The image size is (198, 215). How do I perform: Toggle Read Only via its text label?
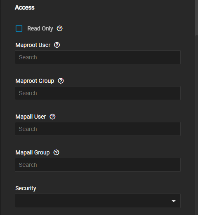click(x=40, y=28)
